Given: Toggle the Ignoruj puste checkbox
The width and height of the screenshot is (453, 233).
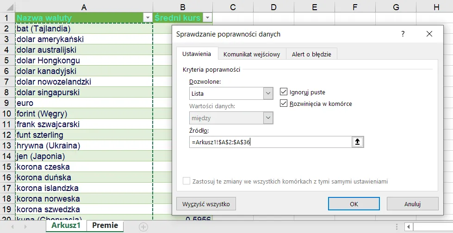Looking at the screenshot, I should tap(283, 92).
